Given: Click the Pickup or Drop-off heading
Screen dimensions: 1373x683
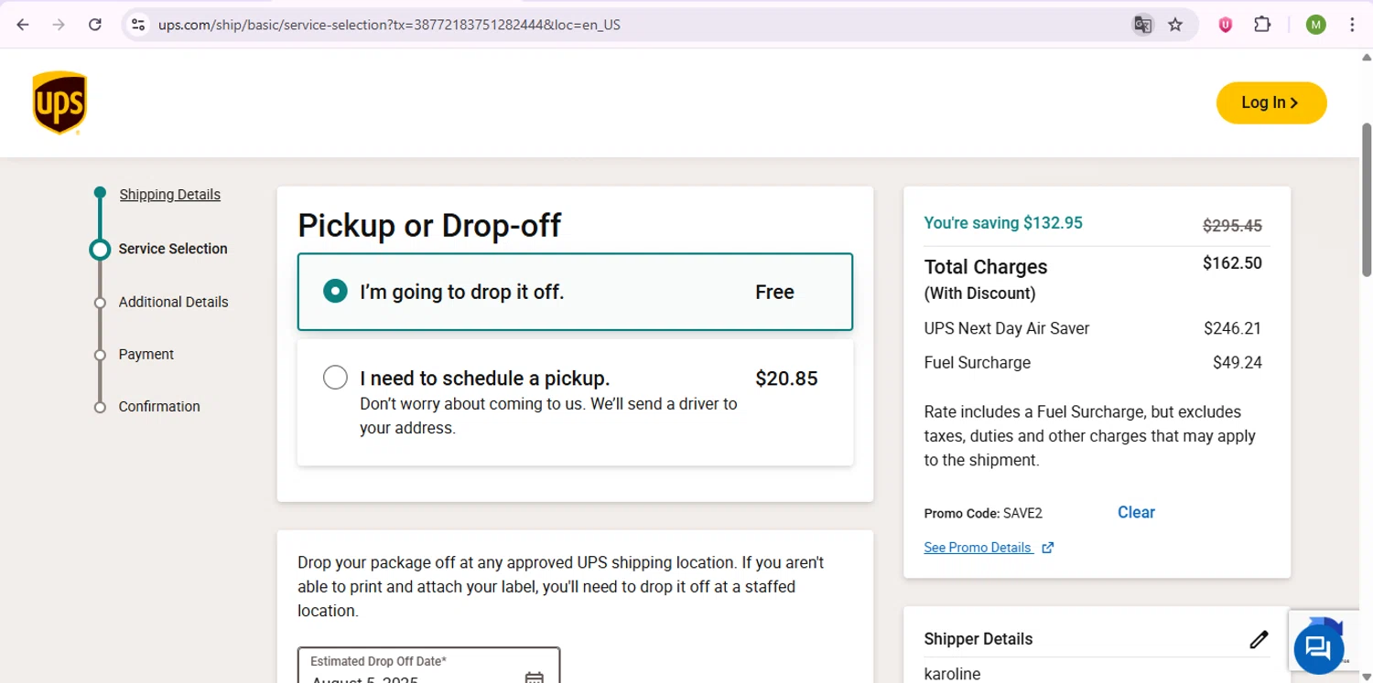Looking at the screenshot, I should [x=429, y=225].
